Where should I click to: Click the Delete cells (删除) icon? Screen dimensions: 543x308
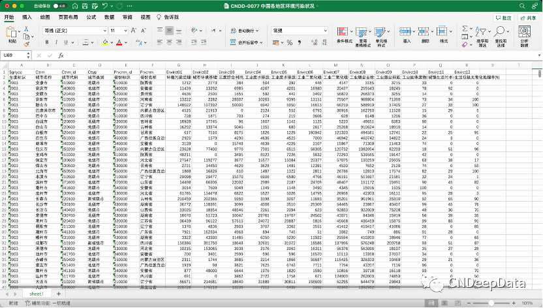point(424,32)
